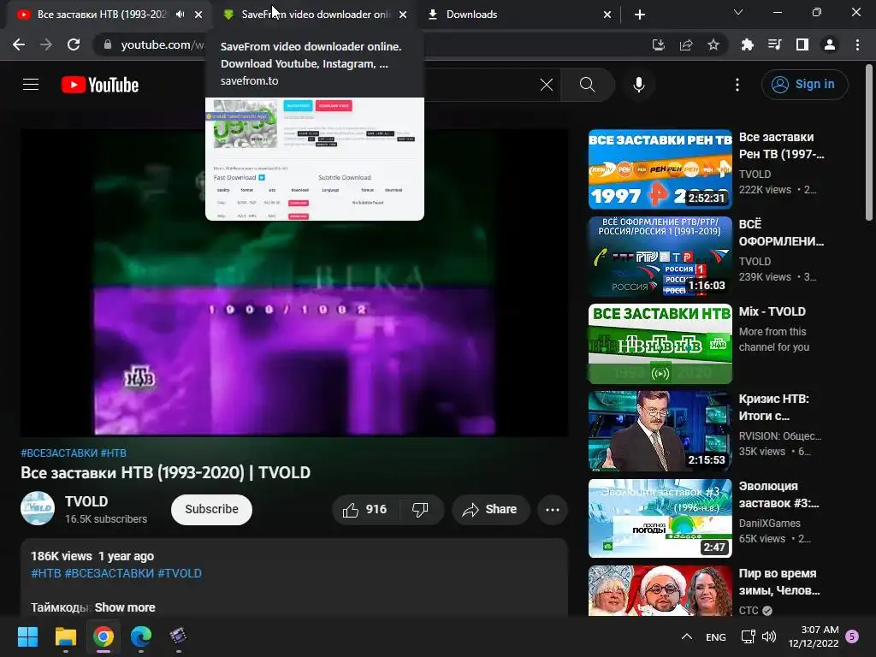This screenshot has width=876, height=657.
Task: Run YouTube search with magnifier
Action: coord(587,85)
